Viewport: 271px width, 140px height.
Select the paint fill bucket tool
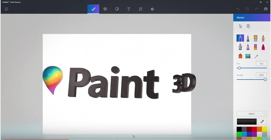click(x=248, y=56)
